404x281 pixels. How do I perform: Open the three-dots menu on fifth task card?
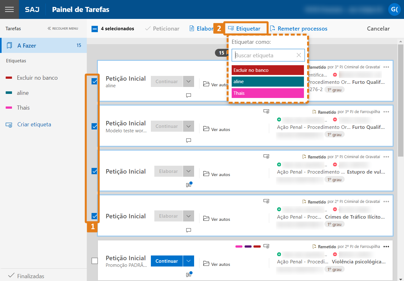coord(386,246)
